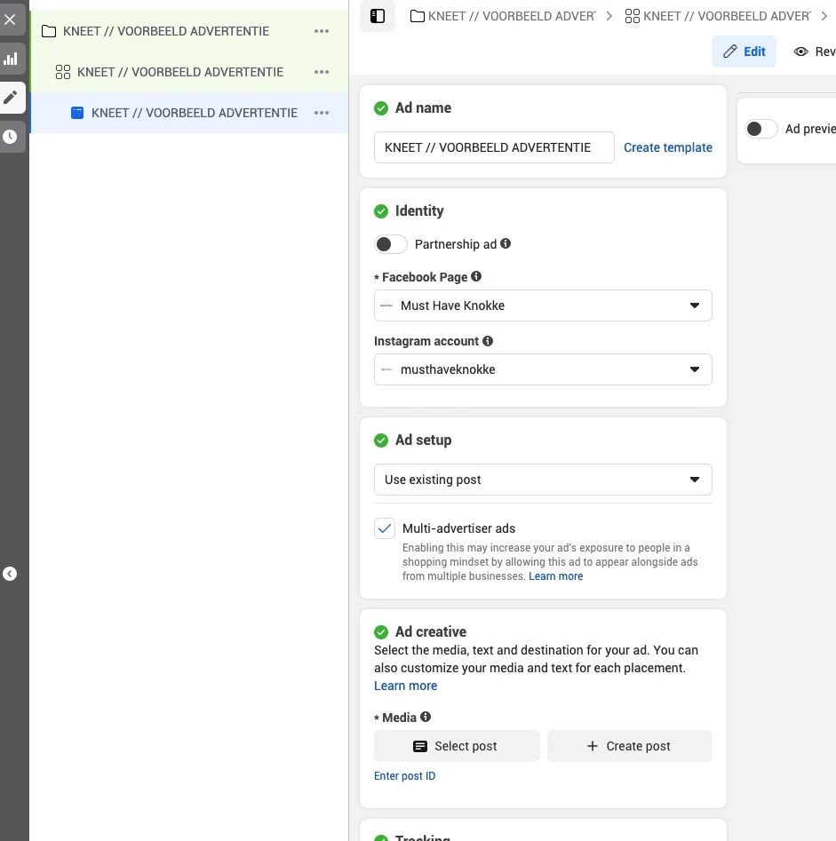Click the Ad name input field
Screen dimensions: 836x841
[x=494, y=147]
